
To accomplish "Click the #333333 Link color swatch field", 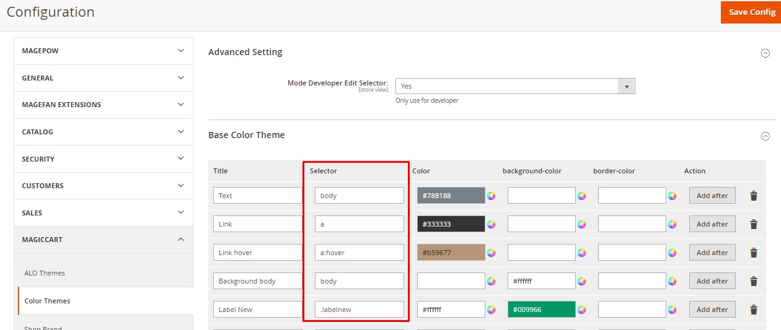I will pos(451,224).
